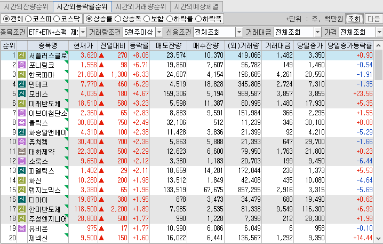
Task: Click 랩지노믹스 거래량 857,295
Action: (249, 190)
